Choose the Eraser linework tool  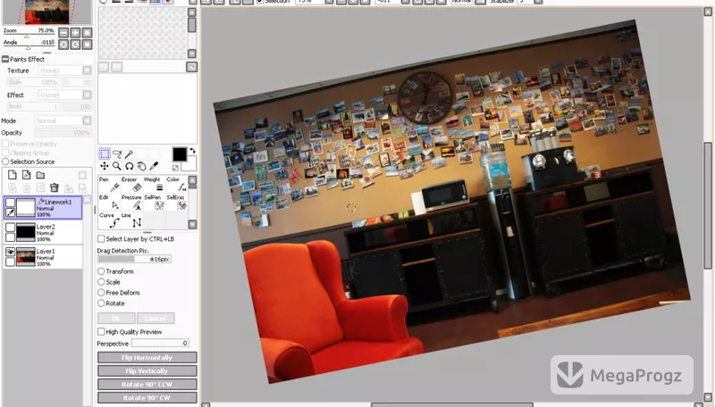tap(131, 185)
